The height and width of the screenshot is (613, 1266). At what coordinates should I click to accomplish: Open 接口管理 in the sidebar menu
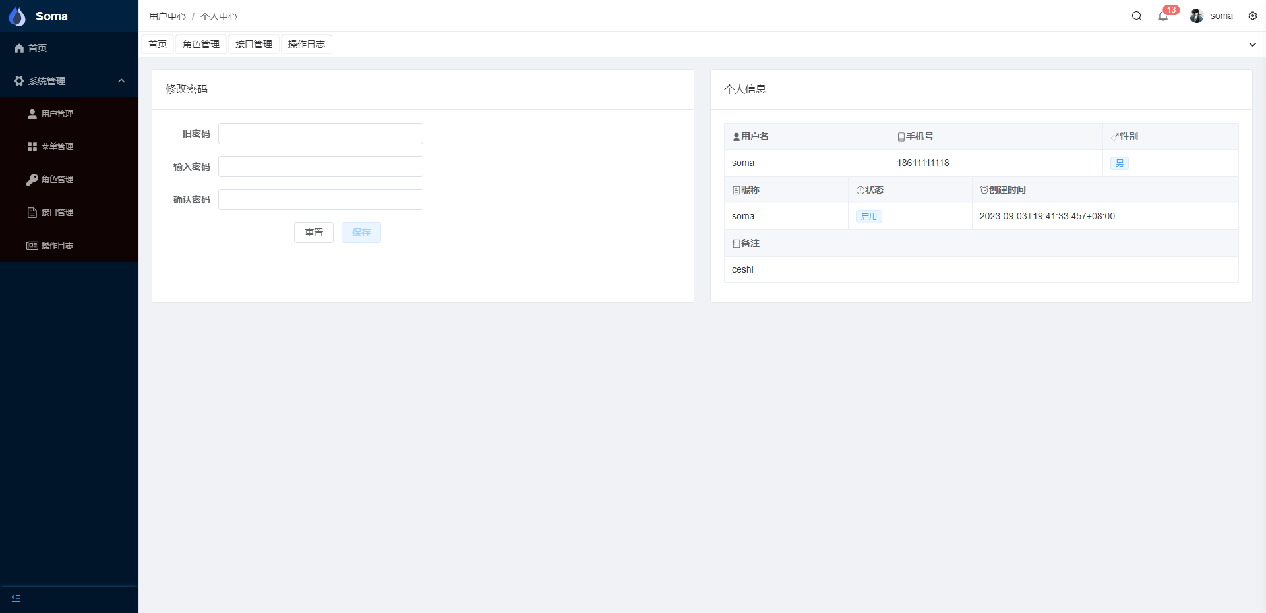pos(57,213)
